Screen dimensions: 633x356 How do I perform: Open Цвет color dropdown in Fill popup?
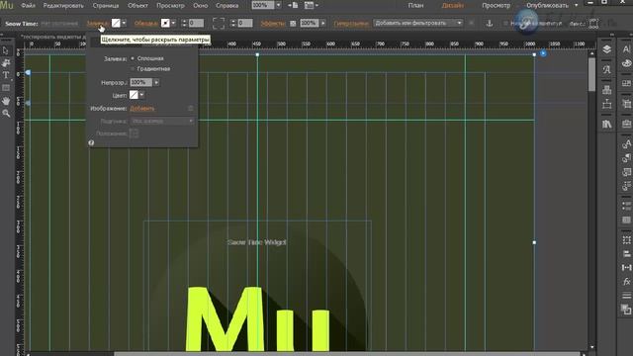pyautogui.click(x=141, y=95)
